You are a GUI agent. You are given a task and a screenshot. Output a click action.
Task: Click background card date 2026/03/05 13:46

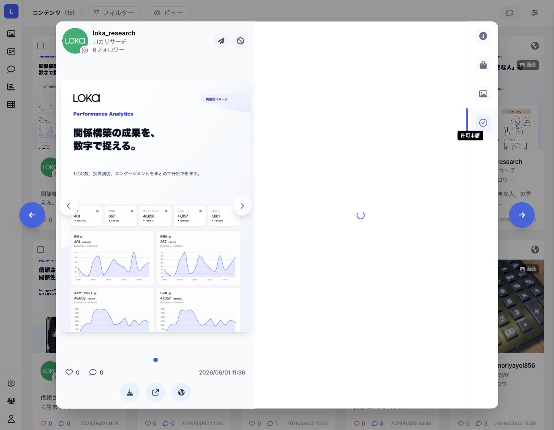click(411, 424)
